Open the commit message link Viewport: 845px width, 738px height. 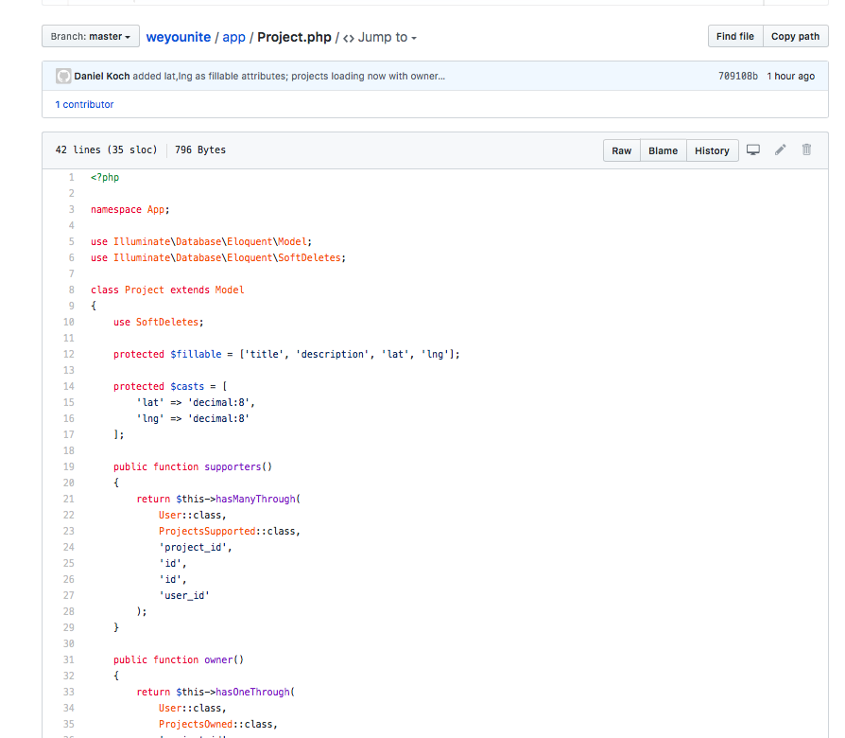289,76
